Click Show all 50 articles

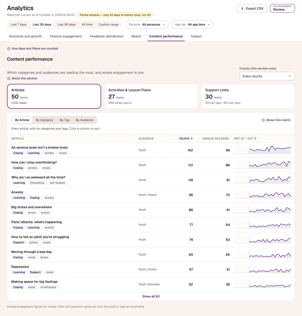151,296
